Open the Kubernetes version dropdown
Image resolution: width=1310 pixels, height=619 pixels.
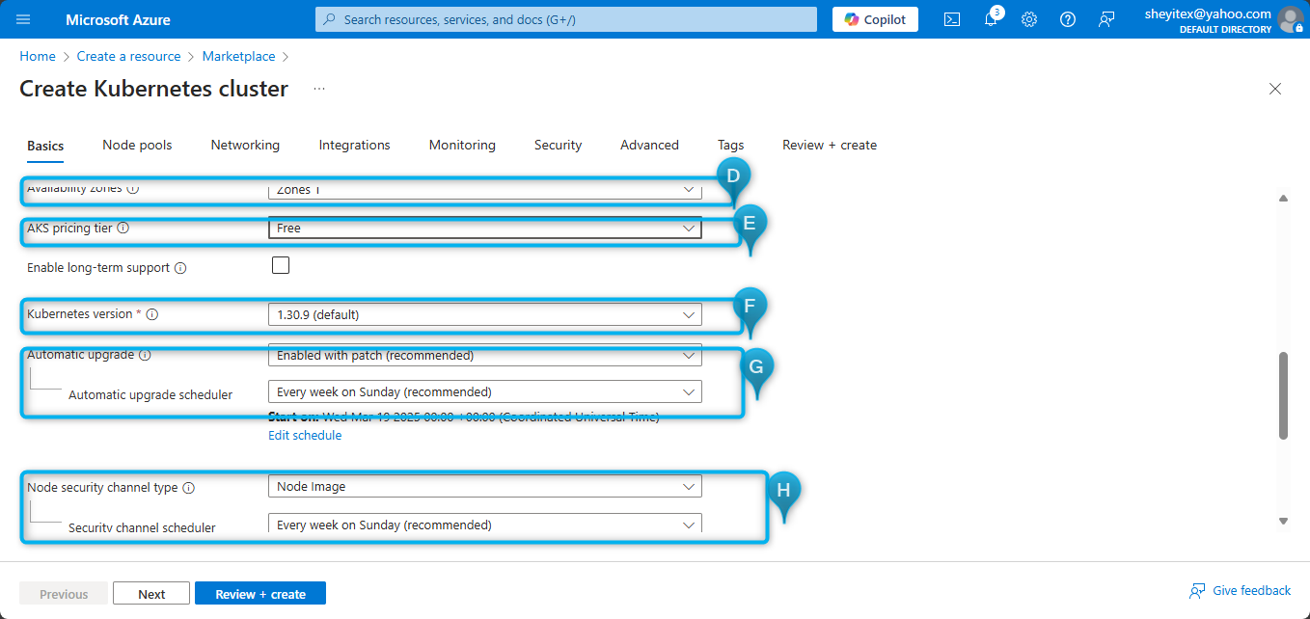tap(484, 314)
